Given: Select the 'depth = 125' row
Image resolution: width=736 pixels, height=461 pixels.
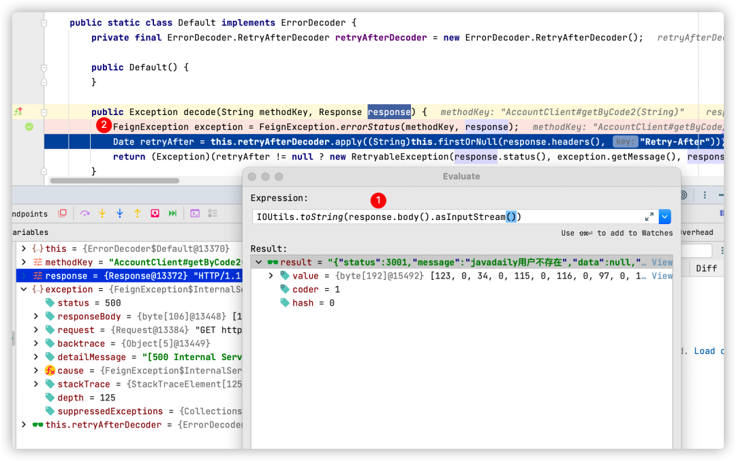Looking at the screenshot, I should [x=129, y=398].
